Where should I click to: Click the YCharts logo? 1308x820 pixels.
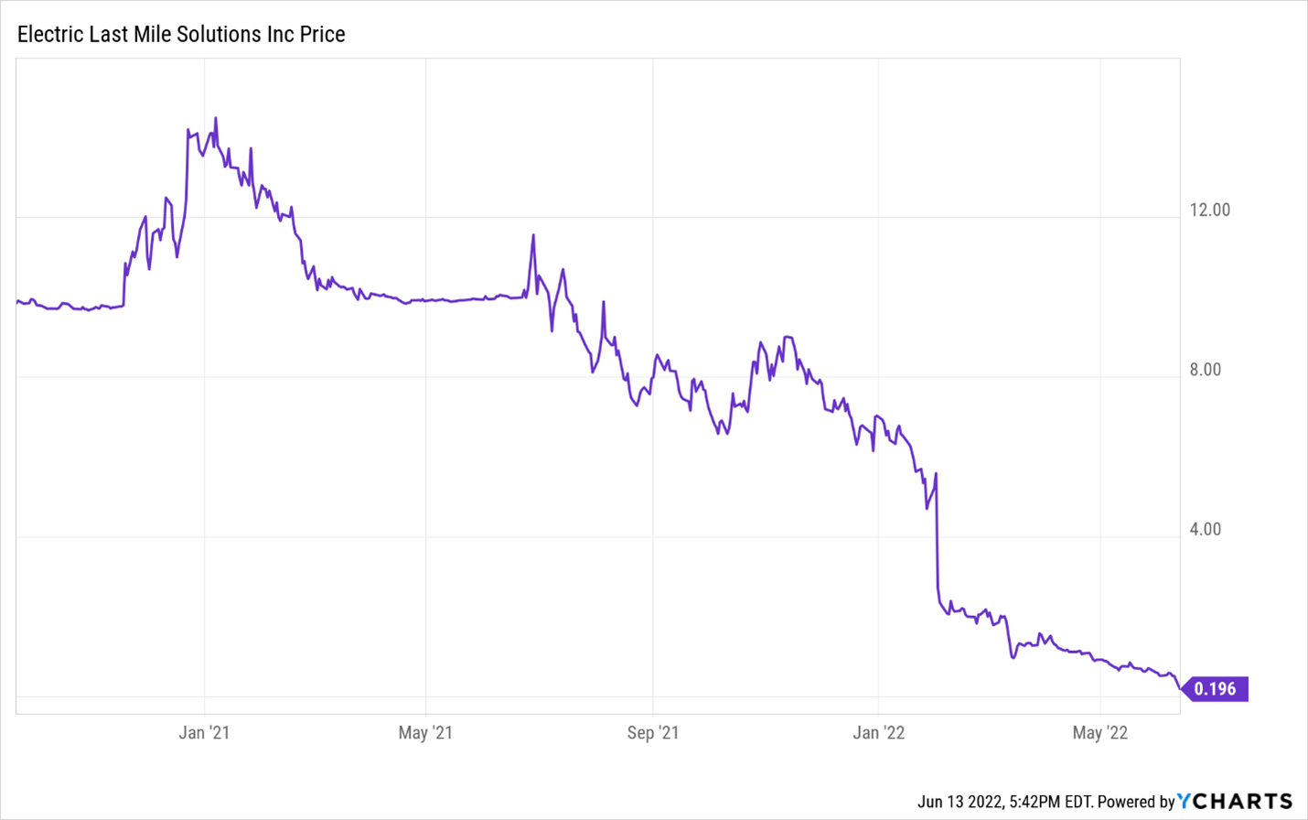(1235, 802)
